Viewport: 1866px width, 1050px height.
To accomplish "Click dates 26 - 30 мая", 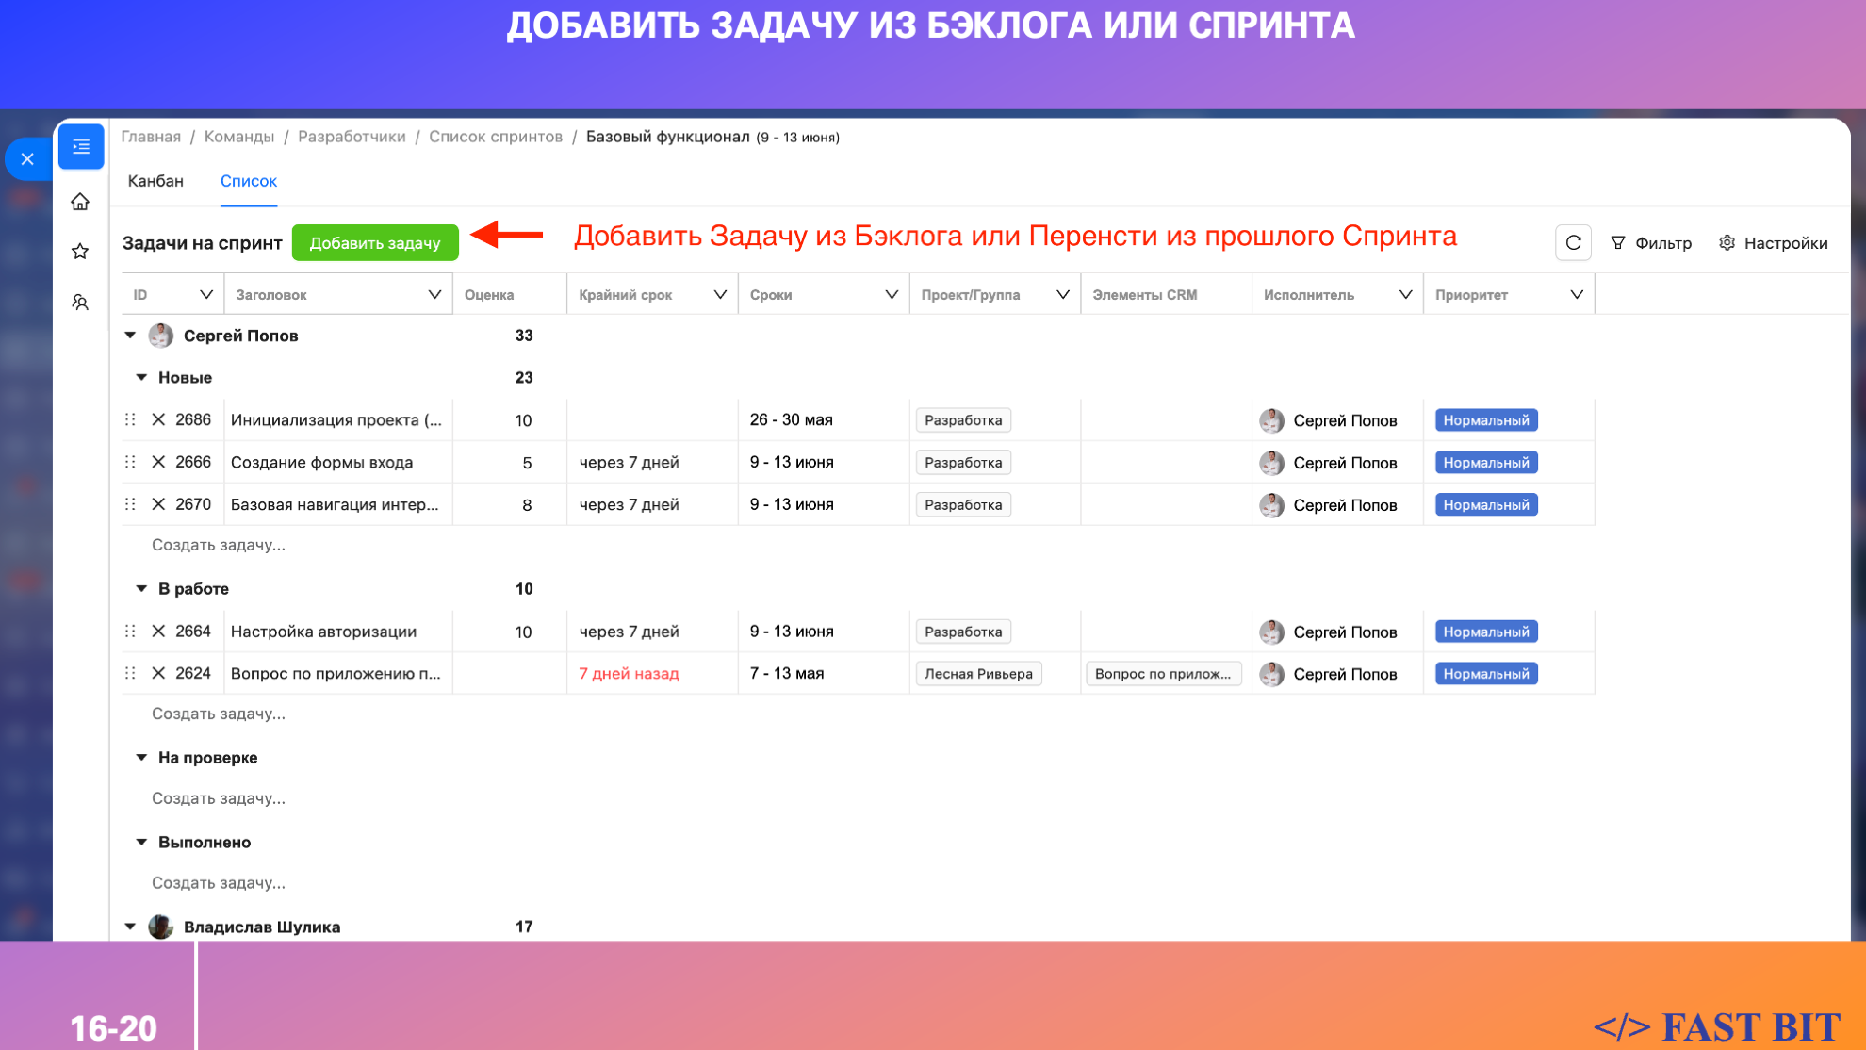I will [792, 420].
